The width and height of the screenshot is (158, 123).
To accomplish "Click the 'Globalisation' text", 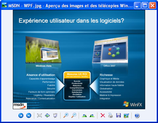I will 106,88.
